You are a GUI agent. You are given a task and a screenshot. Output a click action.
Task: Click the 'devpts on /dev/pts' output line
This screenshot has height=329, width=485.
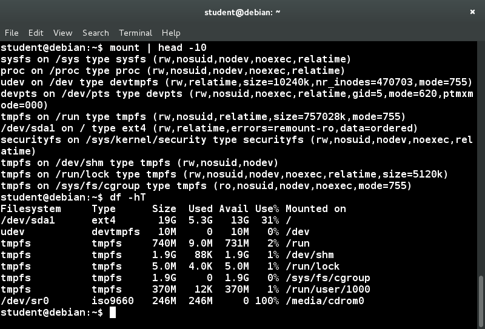point(236,99)
